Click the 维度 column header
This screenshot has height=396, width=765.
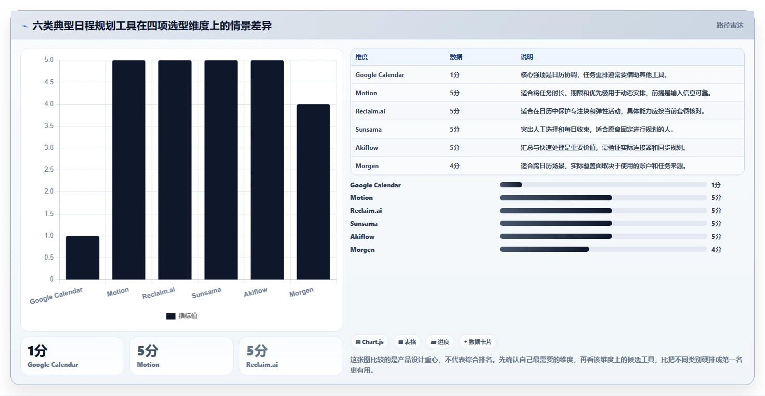(361, 57)
